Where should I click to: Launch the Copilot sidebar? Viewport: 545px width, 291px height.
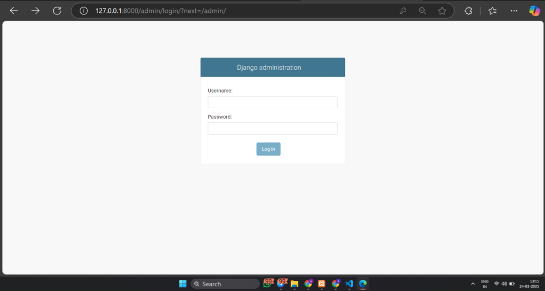[x=534, y=11]
